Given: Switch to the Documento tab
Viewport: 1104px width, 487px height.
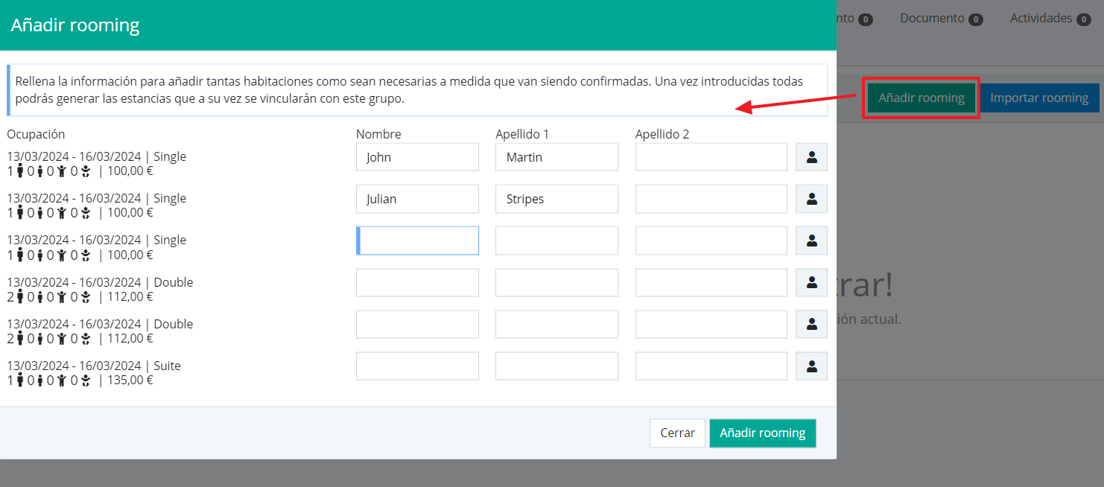Looking at the screenshot, I should (941, 19).
